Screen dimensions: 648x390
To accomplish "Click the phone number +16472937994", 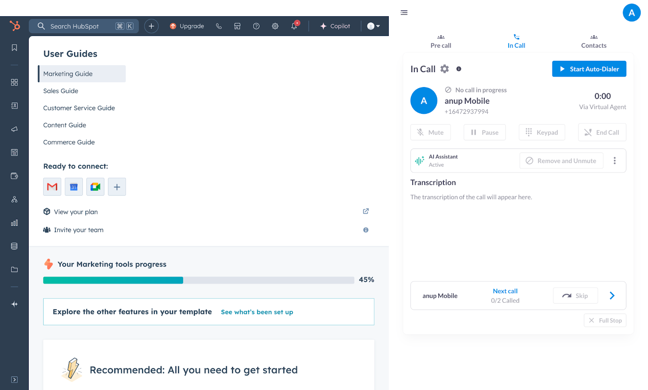I will tap(466, 112).
